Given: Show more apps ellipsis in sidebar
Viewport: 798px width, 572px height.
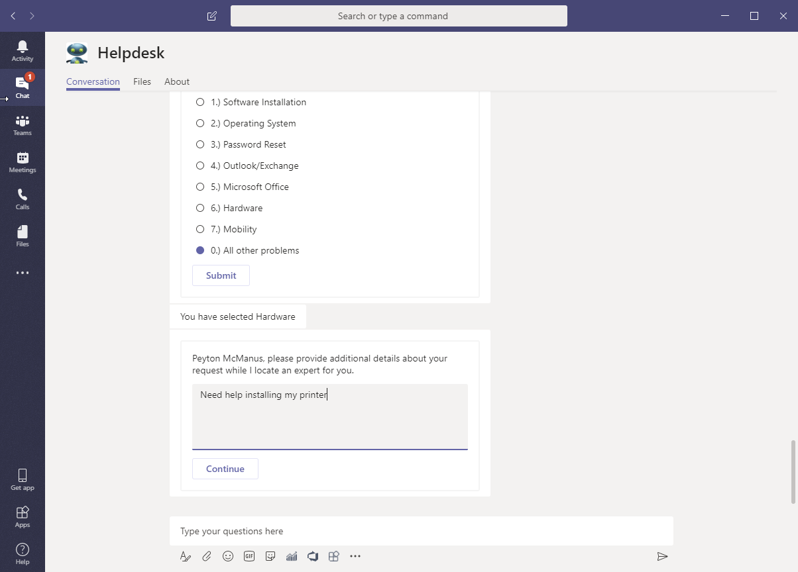Looking at the screenshot, I should 23,273.
